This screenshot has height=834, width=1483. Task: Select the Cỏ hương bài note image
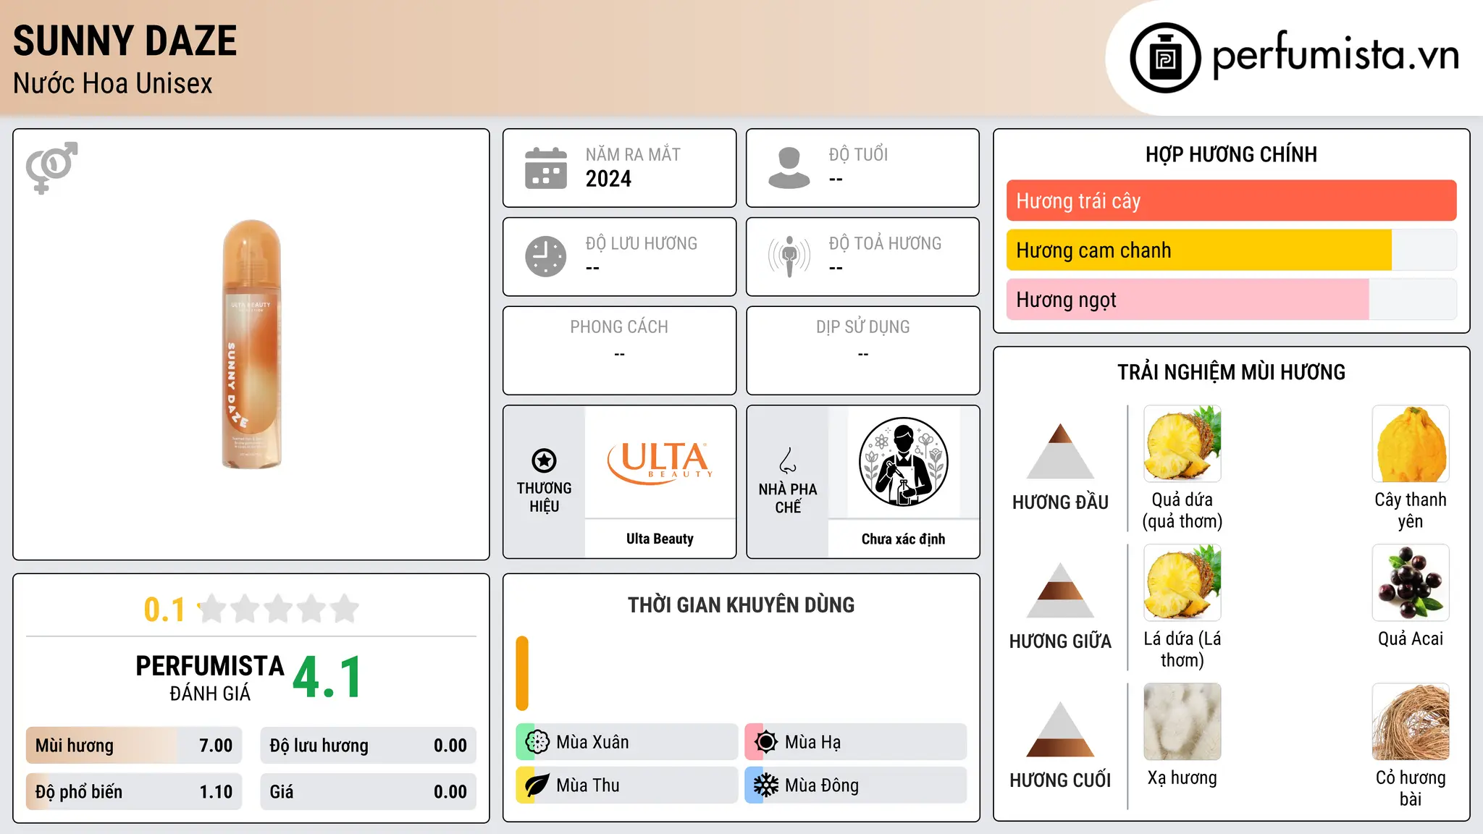1411,722
